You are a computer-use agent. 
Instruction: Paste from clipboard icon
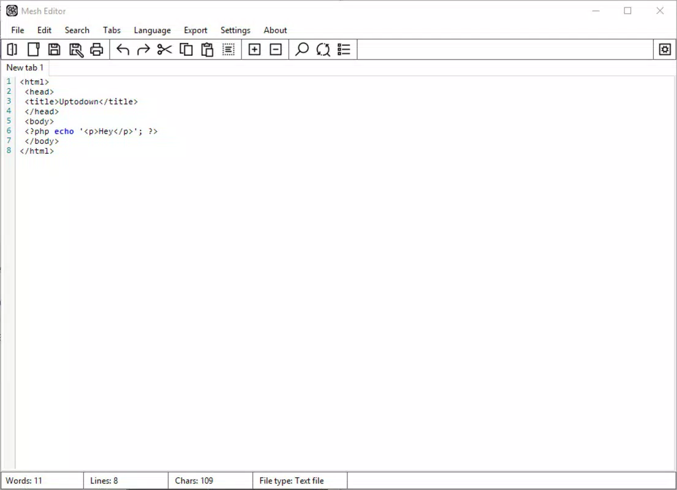coord(207,50)
